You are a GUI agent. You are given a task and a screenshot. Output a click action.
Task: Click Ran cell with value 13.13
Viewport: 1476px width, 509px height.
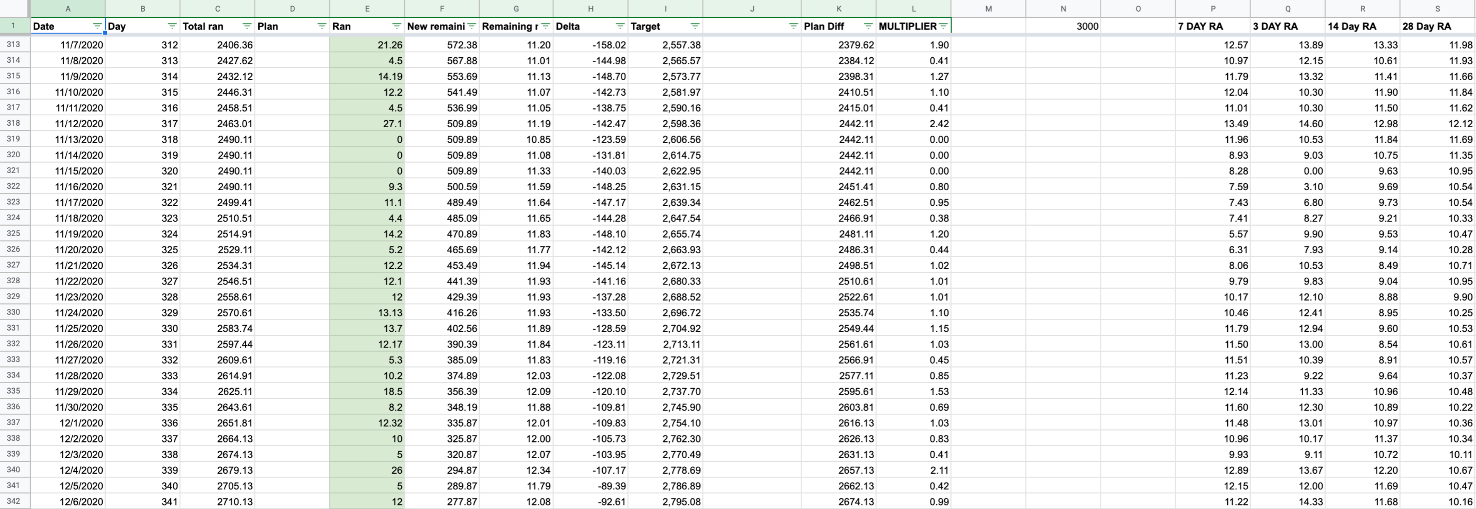tap(367, 313)
